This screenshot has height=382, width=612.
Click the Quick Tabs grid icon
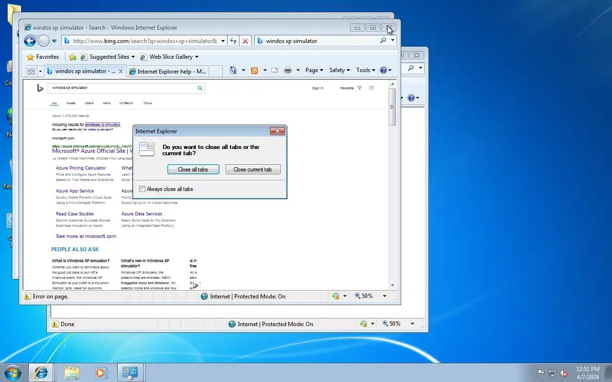coord(31,71)
